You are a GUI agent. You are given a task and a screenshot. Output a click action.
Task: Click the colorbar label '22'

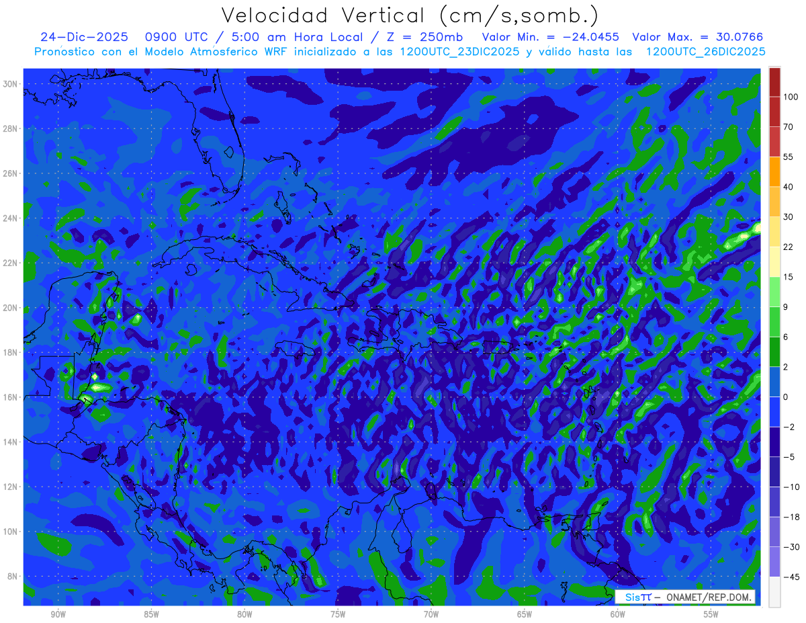[x=789, y=247]
